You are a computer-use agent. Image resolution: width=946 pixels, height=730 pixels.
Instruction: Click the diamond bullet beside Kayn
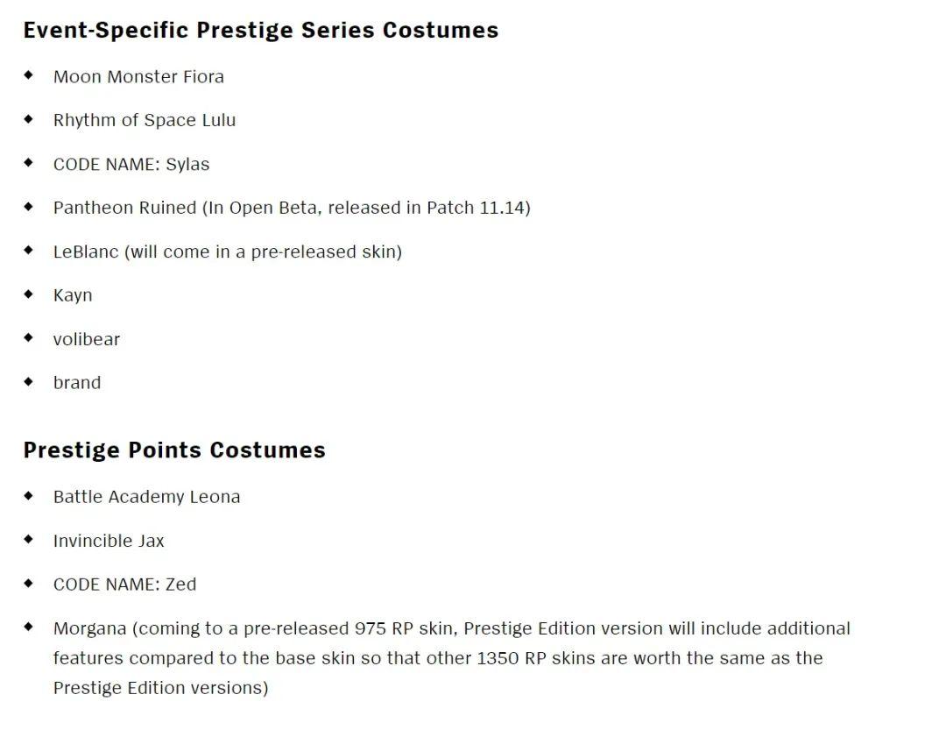pos(29,294)
